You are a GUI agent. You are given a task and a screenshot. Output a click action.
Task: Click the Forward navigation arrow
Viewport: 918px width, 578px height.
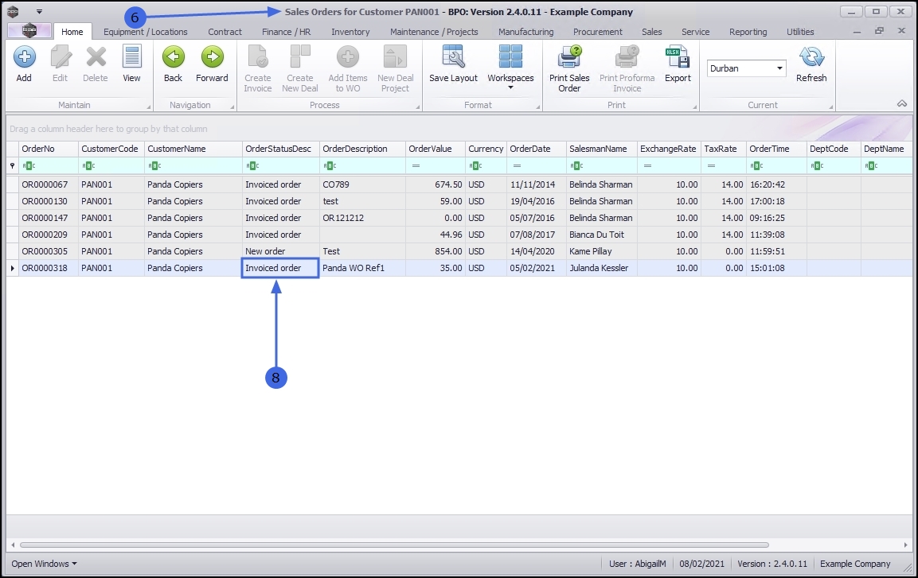coord(212,64)
